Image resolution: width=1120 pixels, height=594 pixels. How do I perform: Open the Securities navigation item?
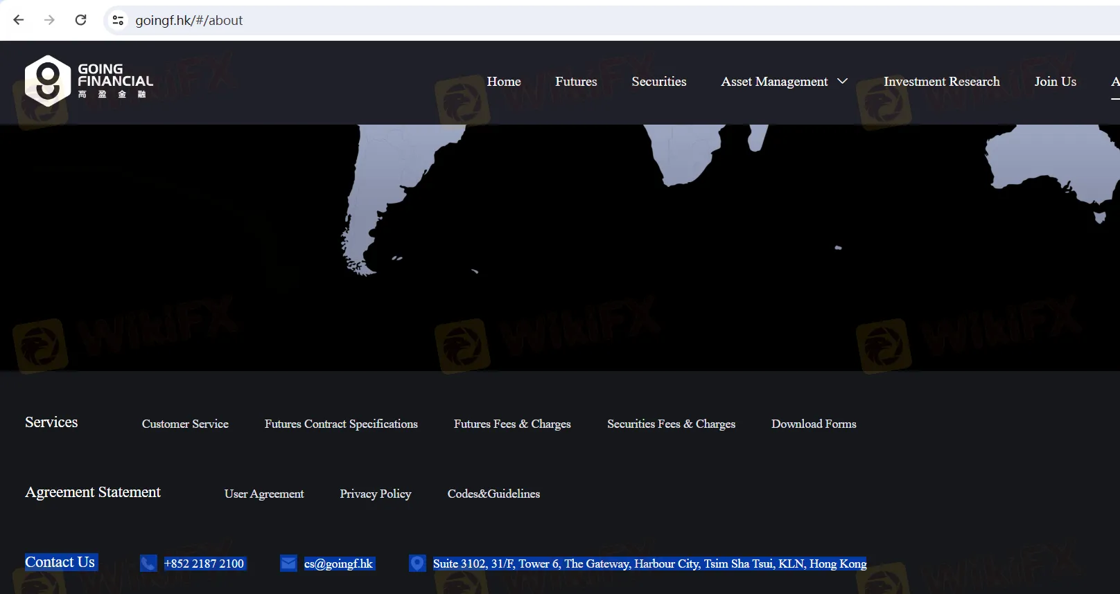pos(659,81)
